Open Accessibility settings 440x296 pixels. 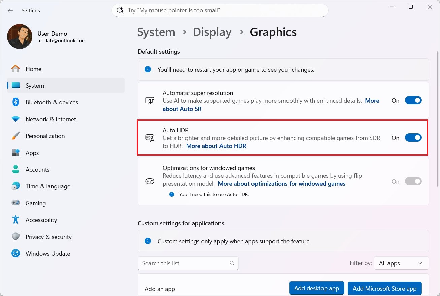pos(66,220)
